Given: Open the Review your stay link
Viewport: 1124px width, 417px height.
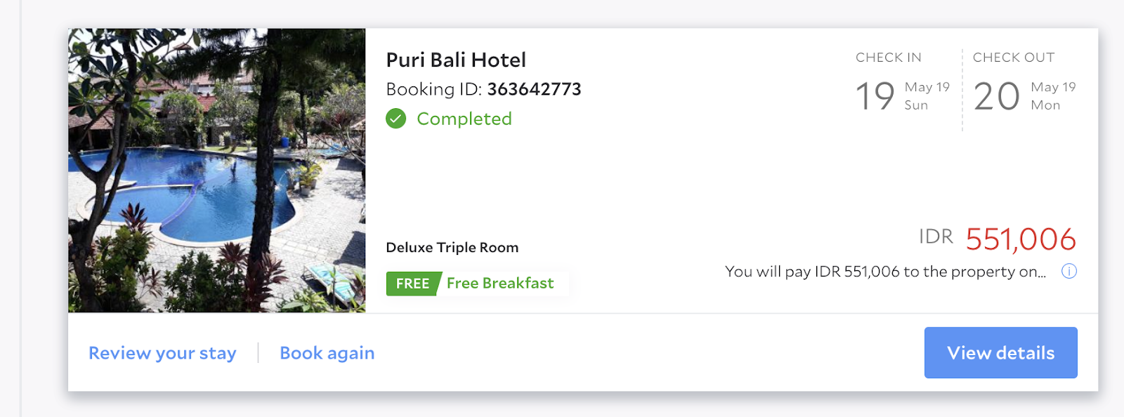Looking at the screenshot, I should (162, 353).
